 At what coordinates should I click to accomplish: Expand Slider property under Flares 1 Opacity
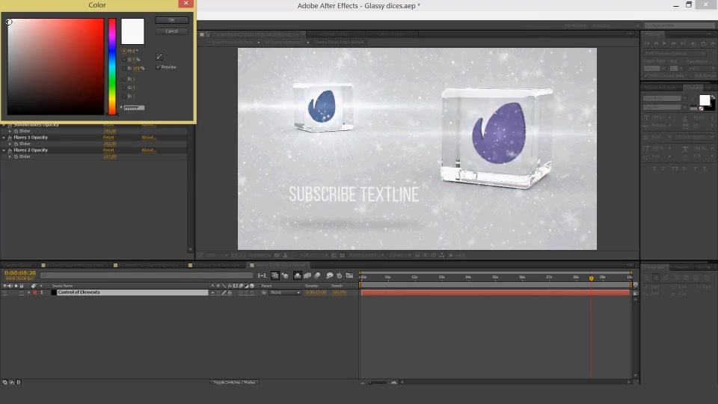10,144
